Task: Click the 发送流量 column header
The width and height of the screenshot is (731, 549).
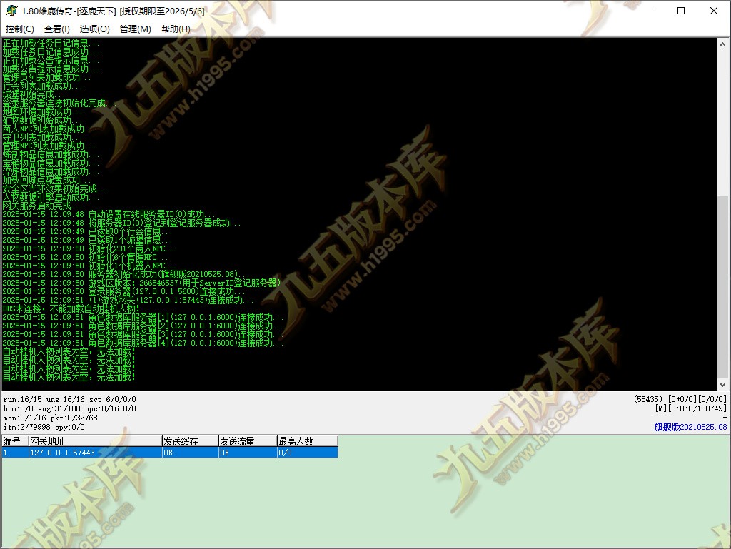Action: [x=248, y=441]
